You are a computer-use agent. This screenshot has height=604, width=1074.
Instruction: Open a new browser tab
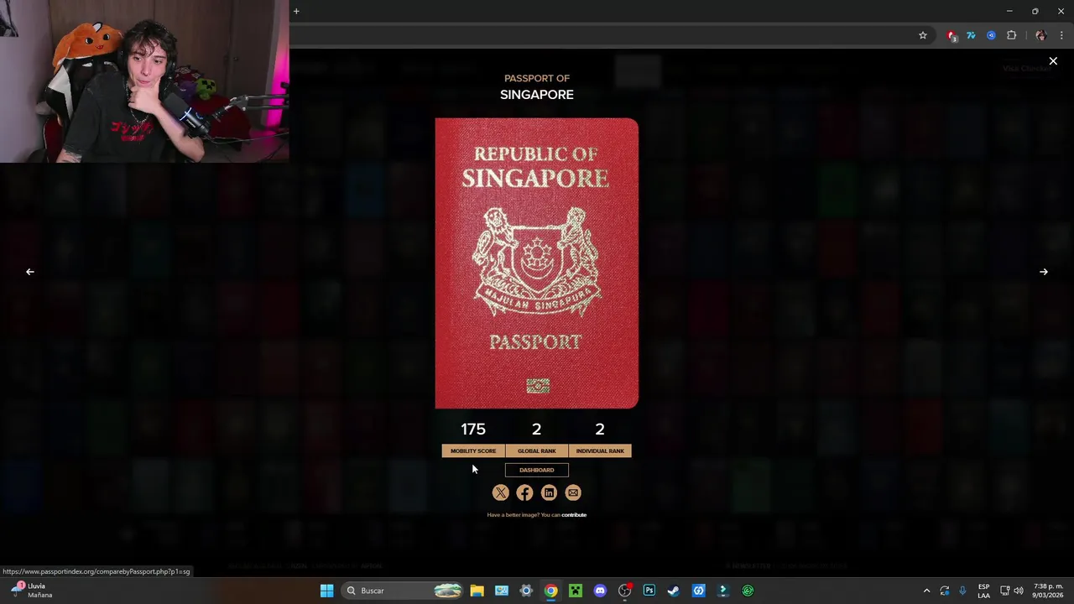pos(296,11)
